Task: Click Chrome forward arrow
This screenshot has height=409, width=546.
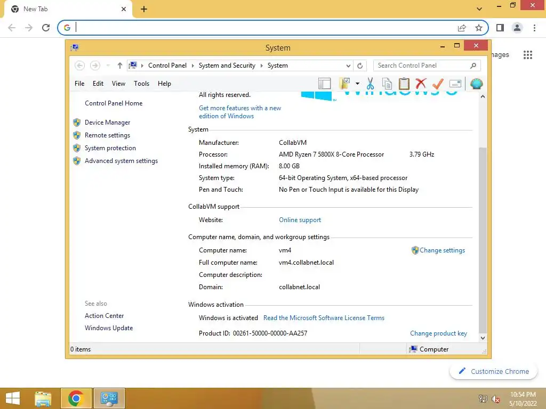Action: 29,28
